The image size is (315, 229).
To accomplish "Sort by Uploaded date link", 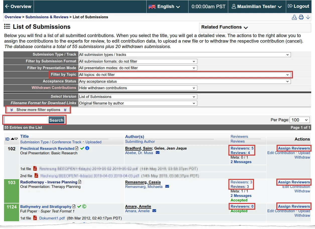I will click(x=93, y=142).
